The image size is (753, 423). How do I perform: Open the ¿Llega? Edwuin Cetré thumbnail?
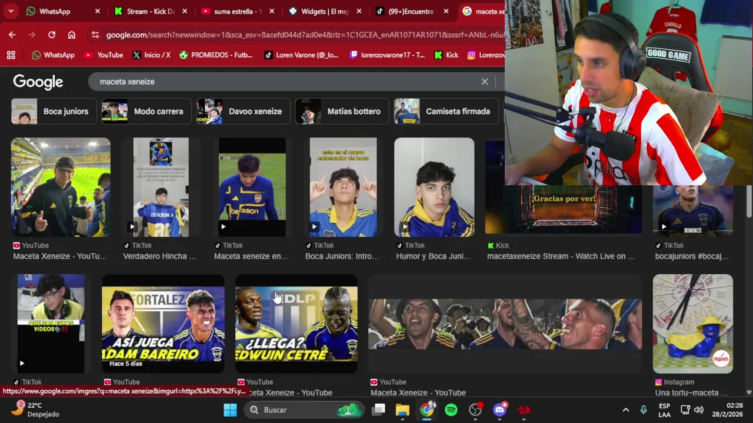tap(296, 324)
